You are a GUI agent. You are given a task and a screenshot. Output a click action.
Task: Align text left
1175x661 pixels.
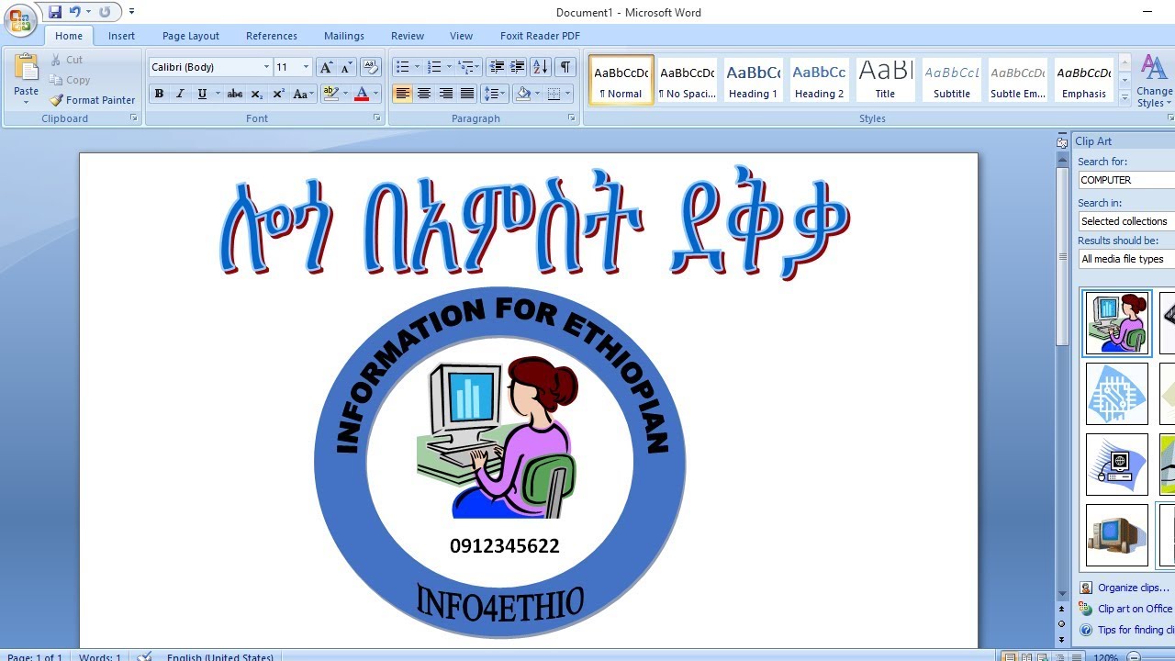pyautogui.click(x=402, y=94)
